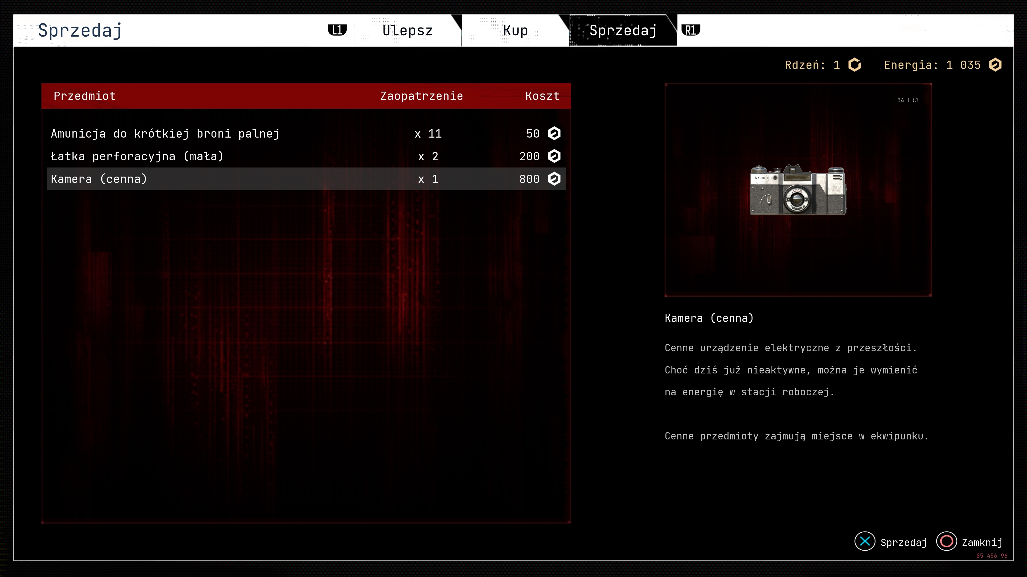Click the Sprzedaj screen title heading
The width and height of the screenshot is (1027, 577).
(x=80, y=31)
